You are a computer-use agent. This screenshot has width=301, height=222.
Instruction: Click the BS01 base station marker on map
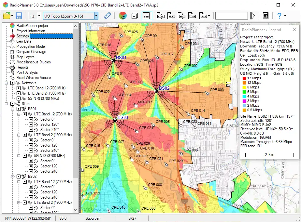(113, 60)
